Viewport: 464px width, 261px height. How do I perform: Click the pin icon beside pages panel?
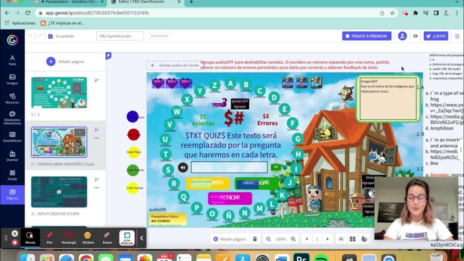[108, 55]
